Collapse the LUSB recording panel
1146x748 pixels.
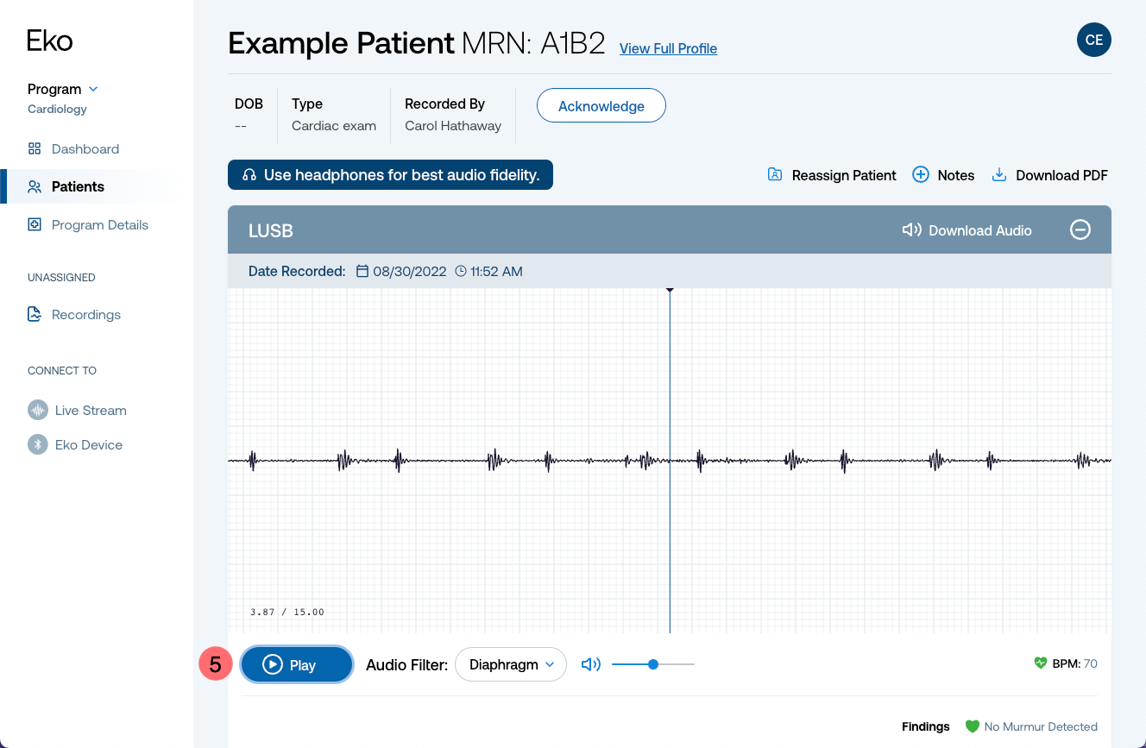coord(1080,229)
